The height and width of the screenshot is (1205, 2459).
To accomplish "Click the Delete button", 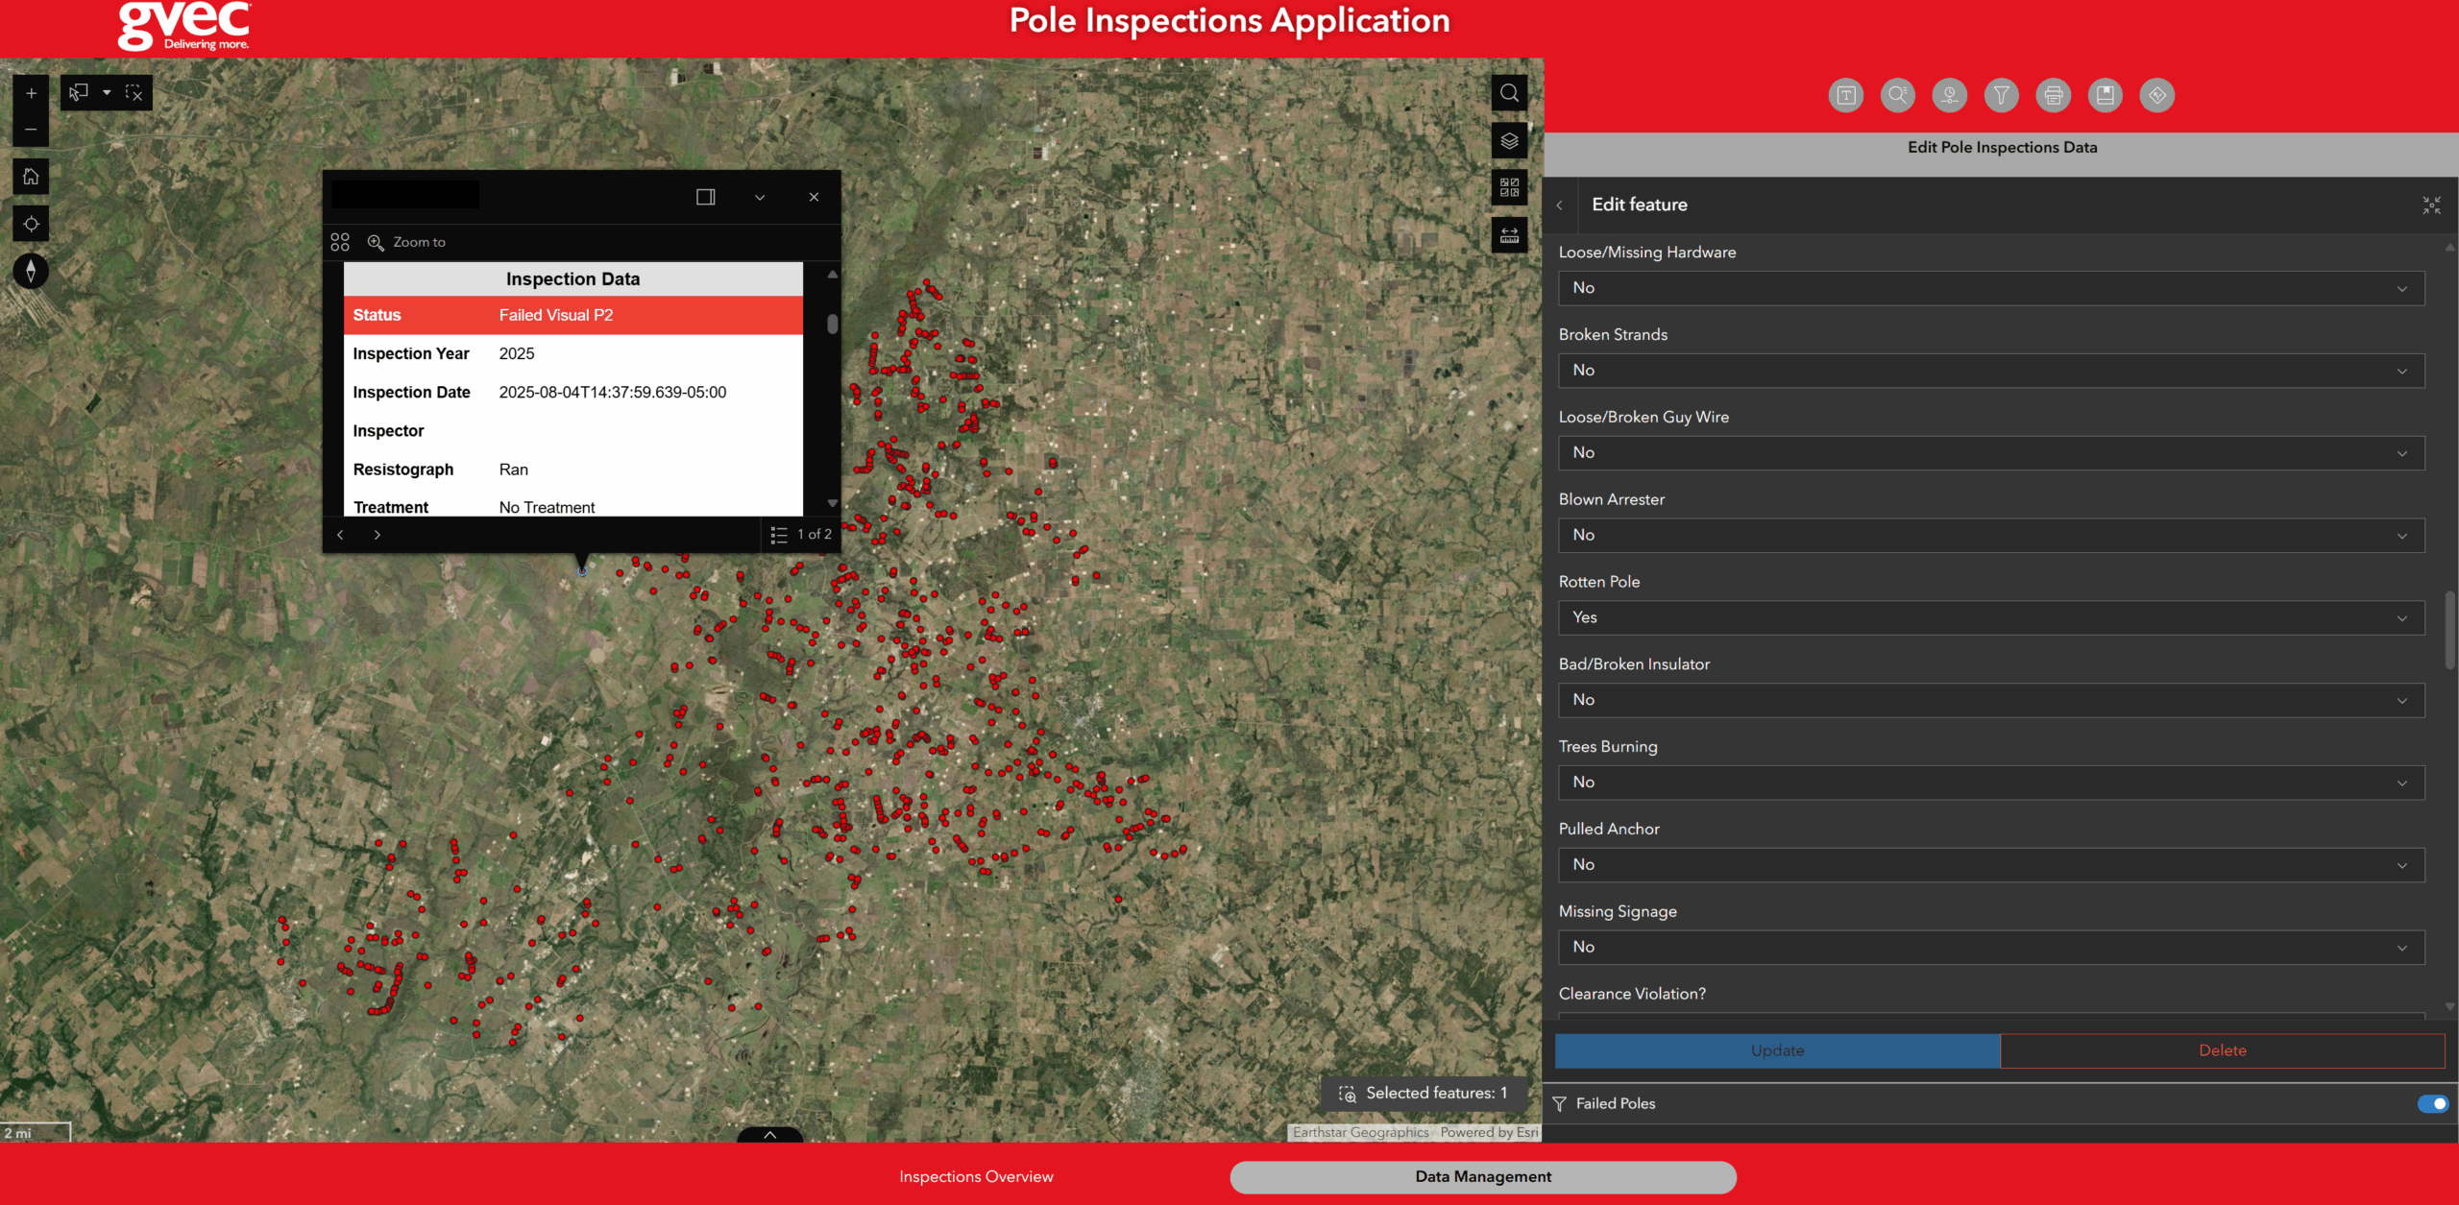I will 2222,1050.
